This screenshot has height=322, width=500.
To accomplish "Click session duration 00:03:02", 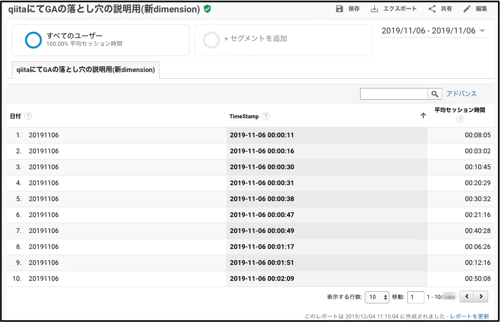I will point(478,151).
